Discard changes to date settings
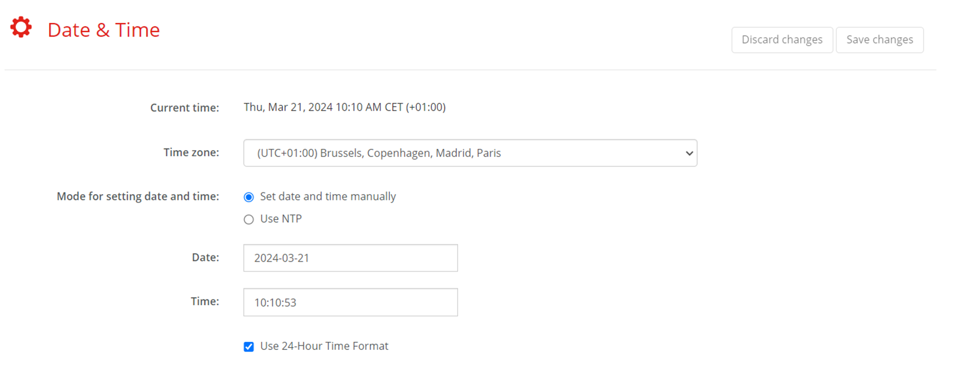 click(x=782, y=40)
